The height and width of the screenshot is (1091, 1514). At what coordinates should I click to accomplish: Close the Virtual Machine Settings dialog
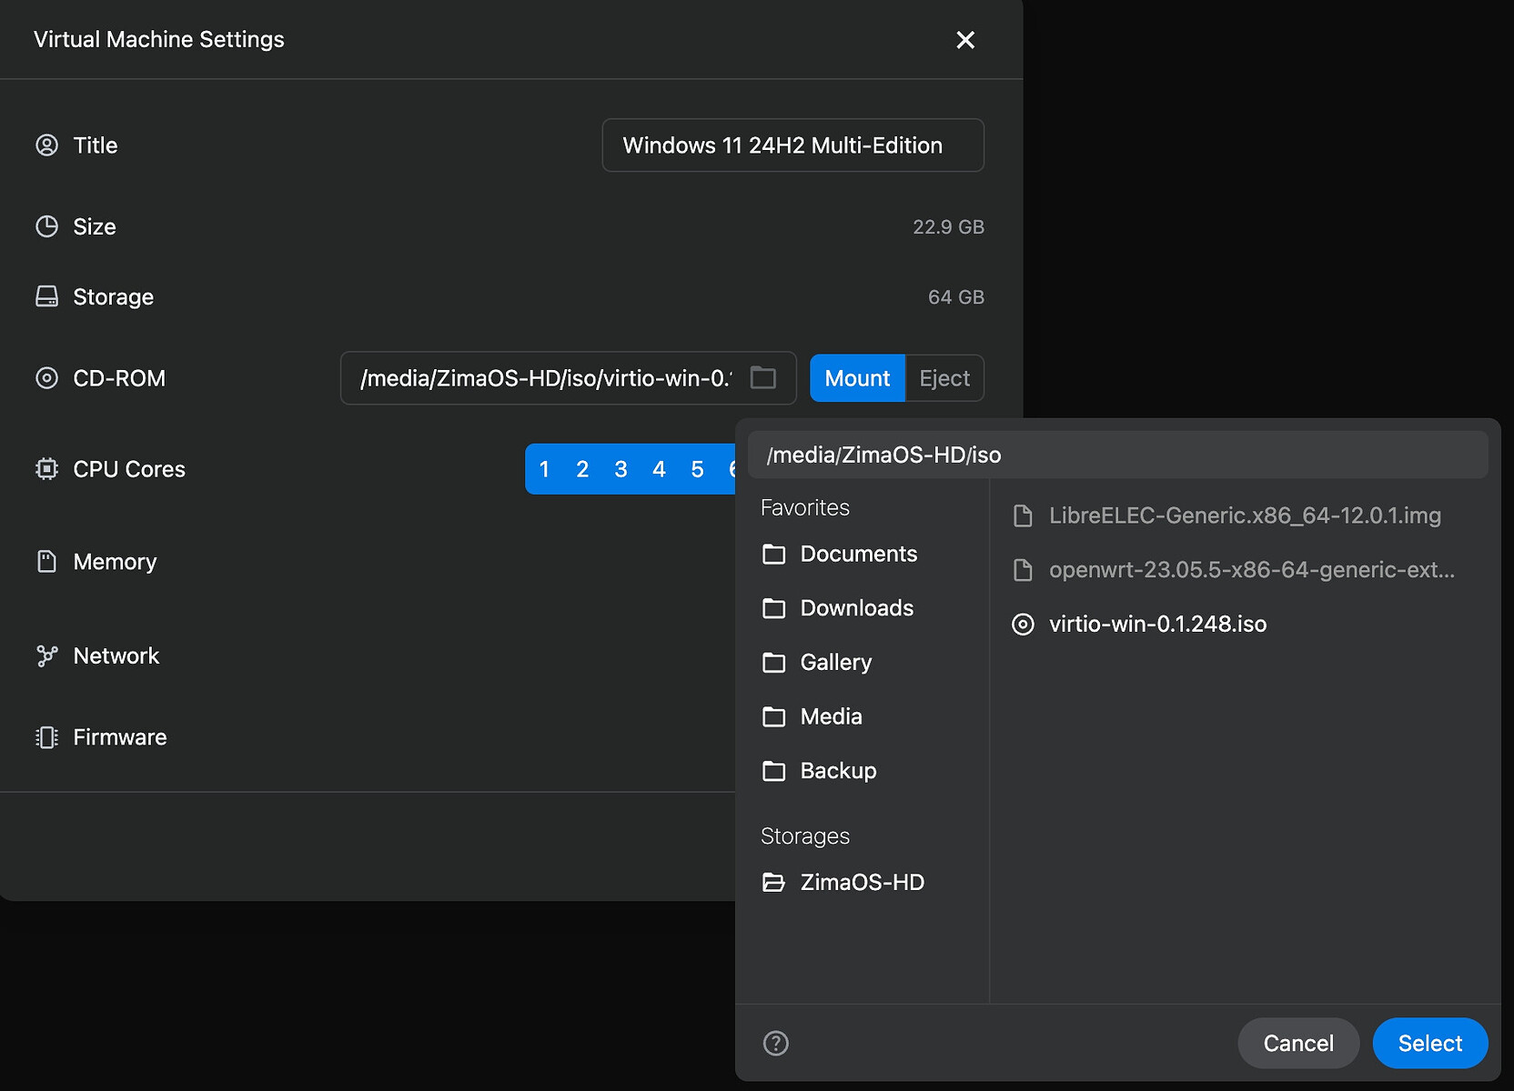[x=965, y=40]
